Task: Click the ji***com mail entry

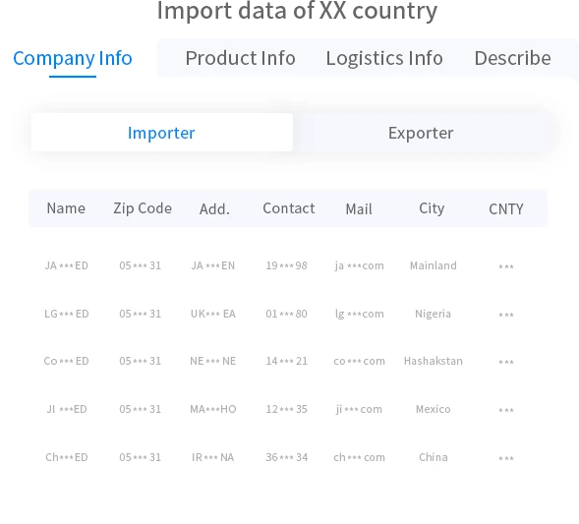Action: (359, 409)
